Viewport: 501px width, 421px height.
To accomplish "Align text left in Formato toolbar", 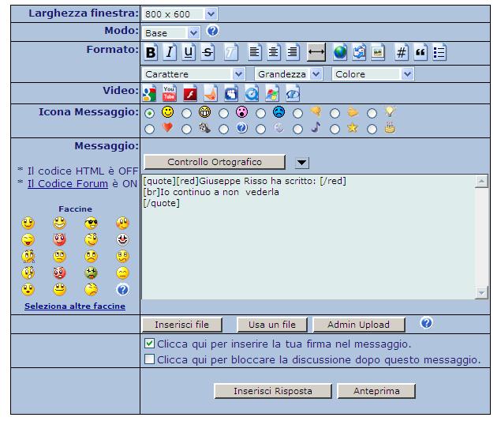I will [x=255, y=52].
